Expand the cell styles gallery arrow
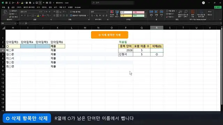 click(146, 17)
